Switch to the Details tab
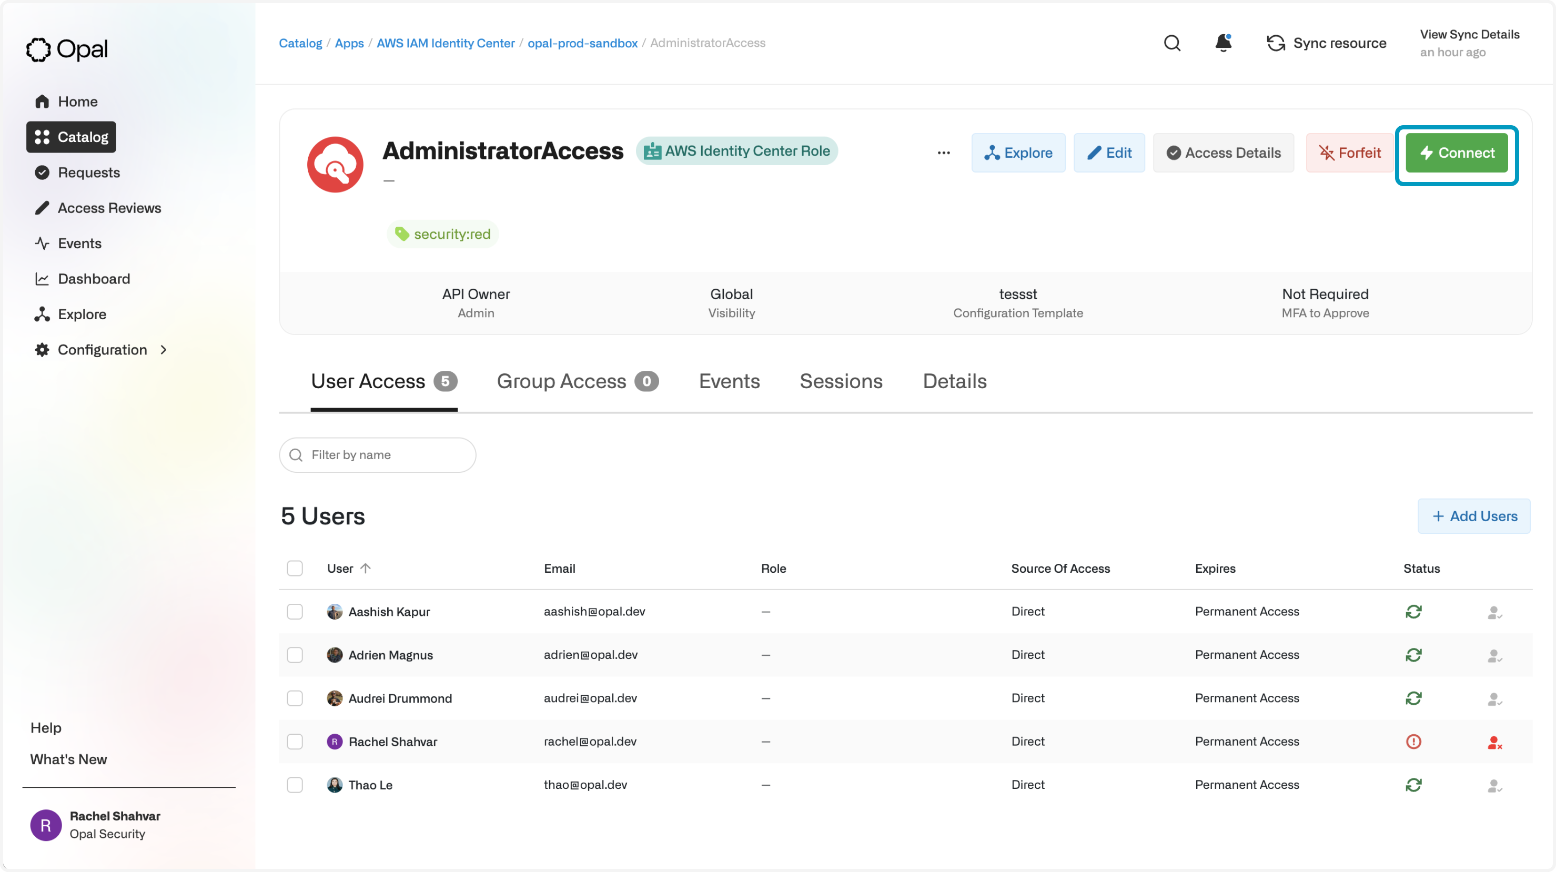This screenshot has height=872, width=1556. pyautogui.click(x=954, y=382)
